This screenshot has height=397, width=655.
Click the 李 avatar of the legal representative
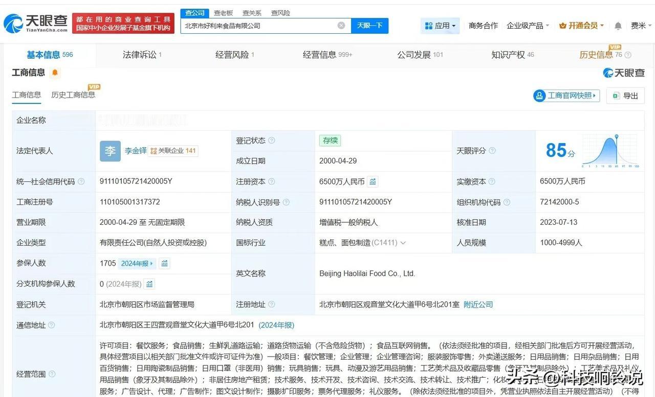(110, 151)
